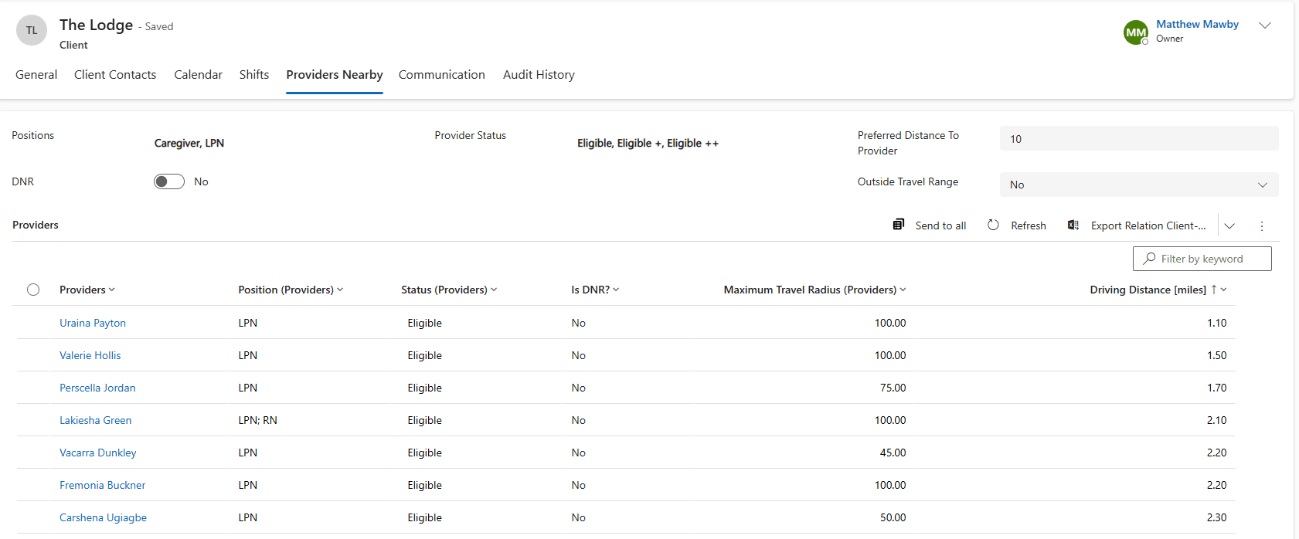Click Eligible status in Vacarra Dunkley row

coord(425,453)
